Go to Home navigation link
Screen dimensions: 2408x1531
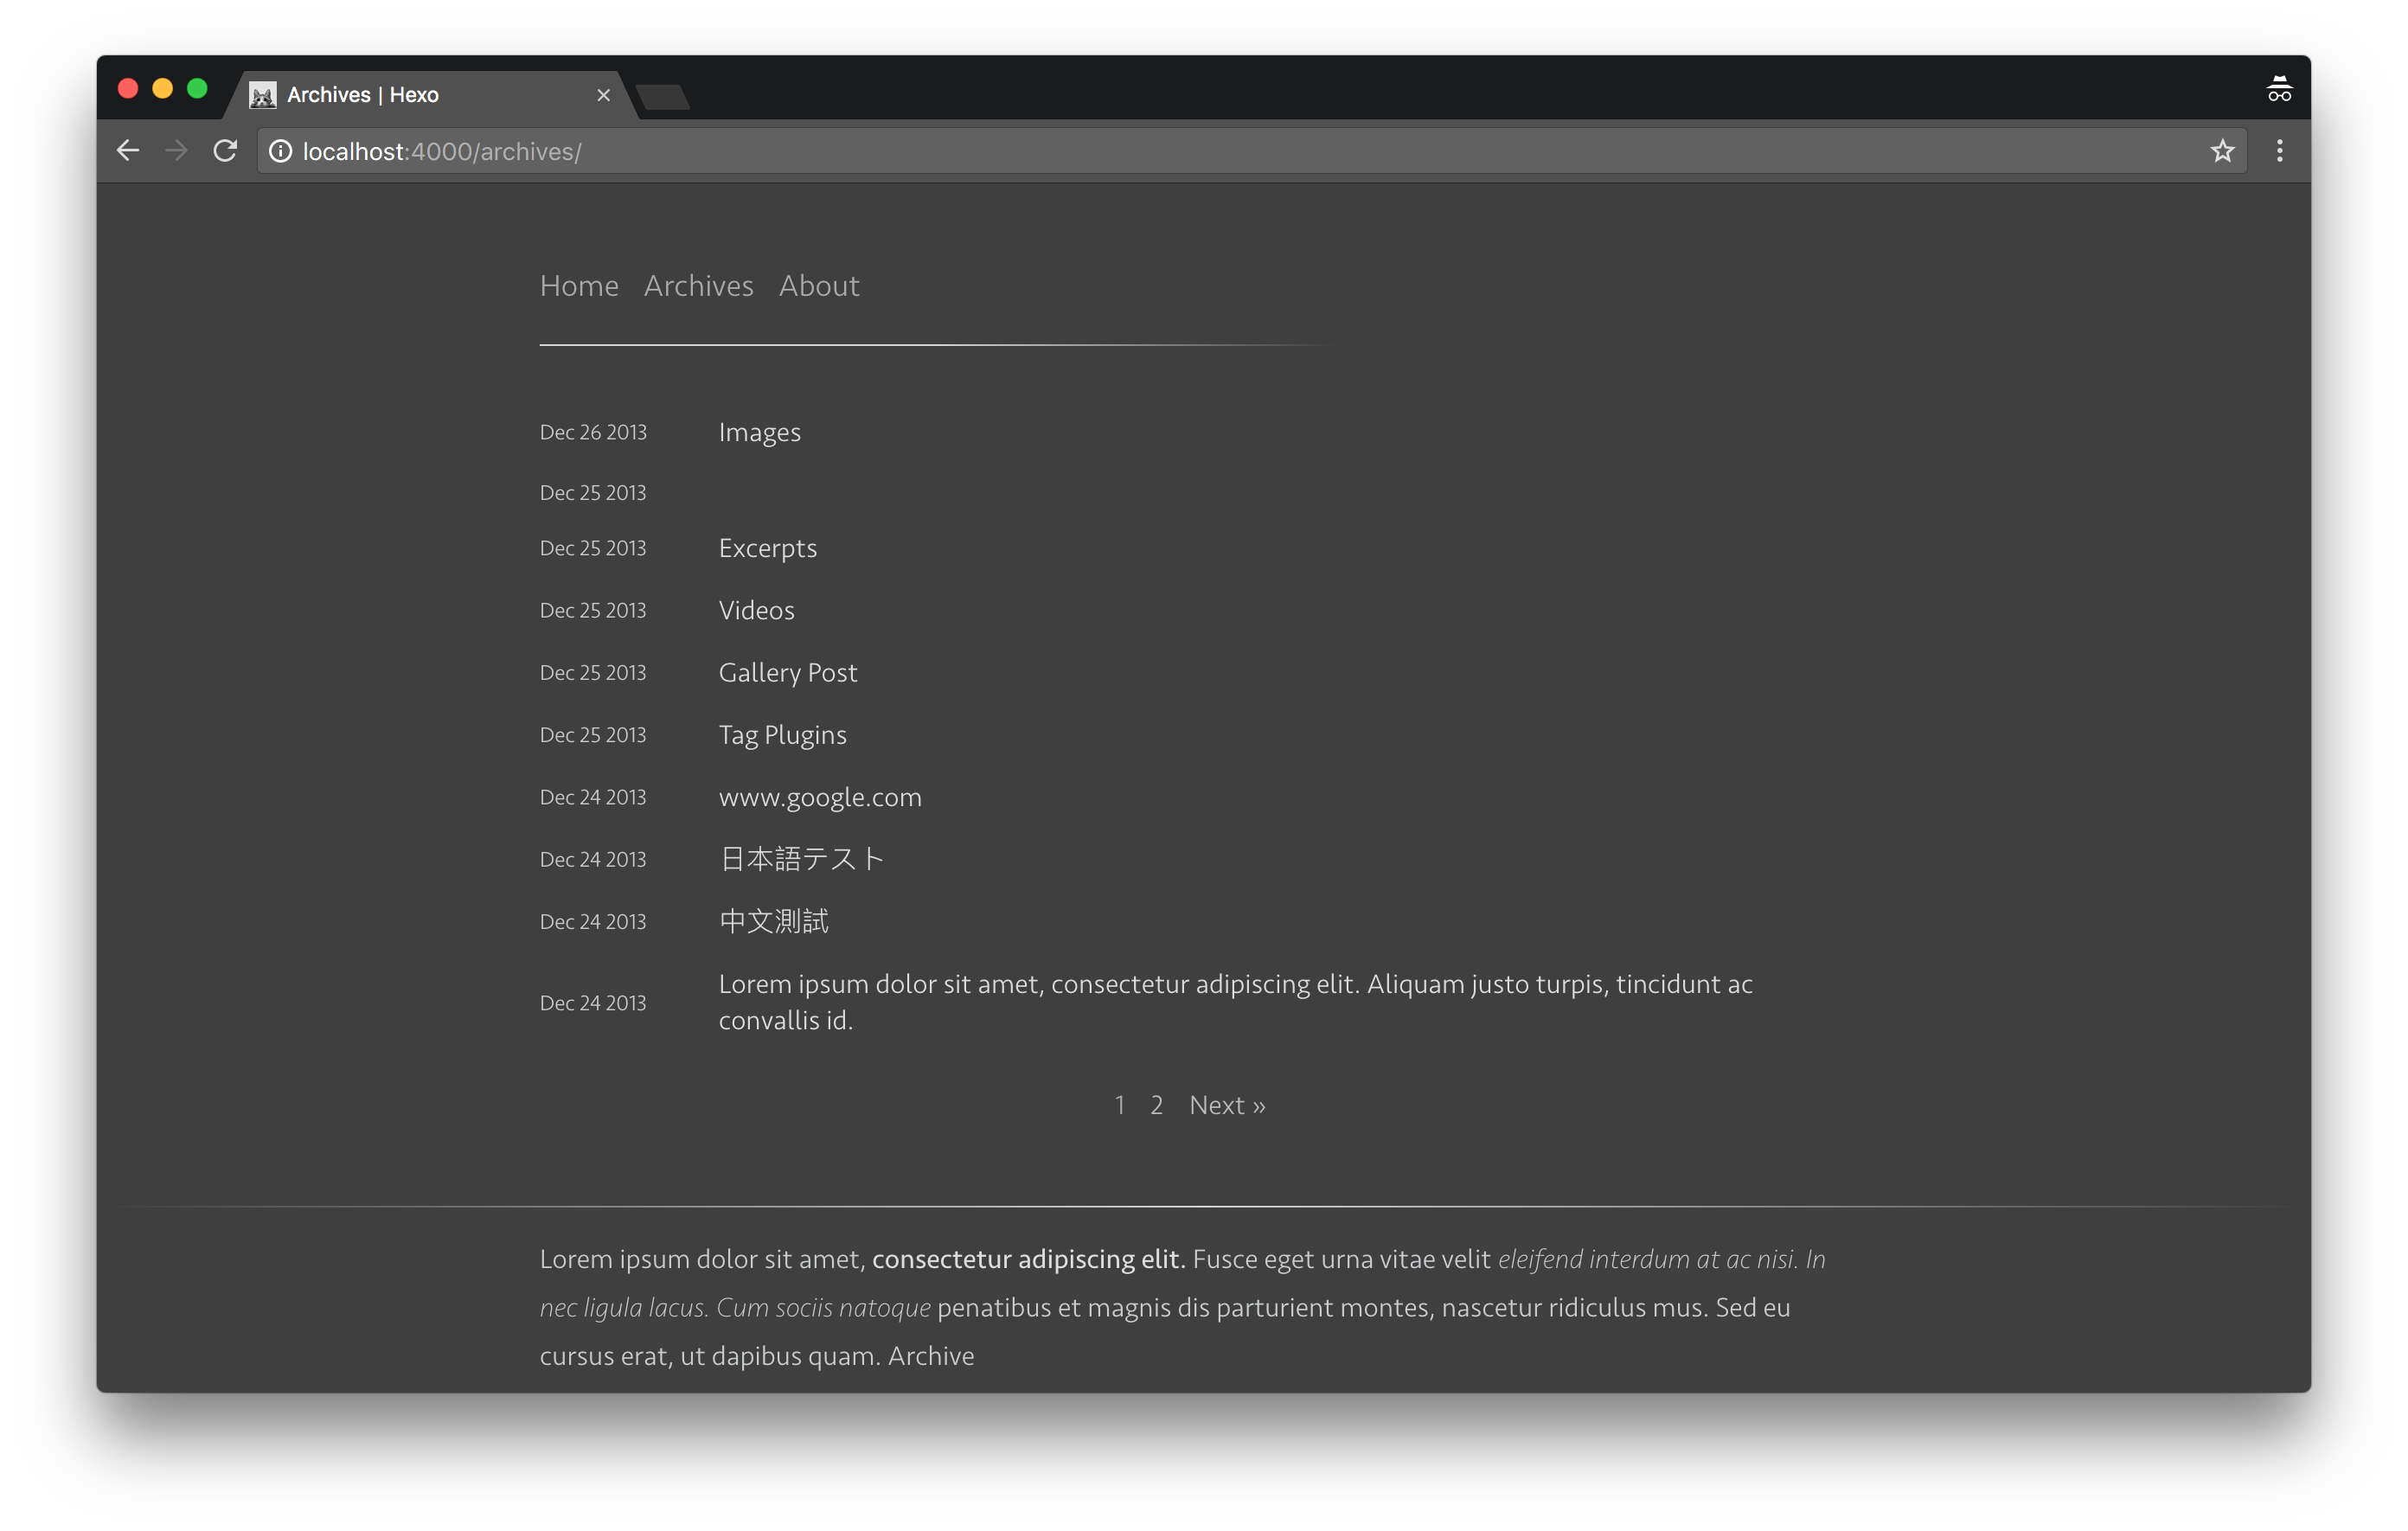click(x=579, y=286)
